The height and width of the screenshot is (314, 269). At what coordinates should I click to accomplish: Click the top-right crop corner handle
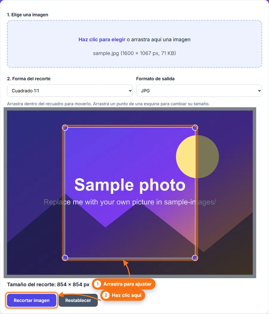195,128
